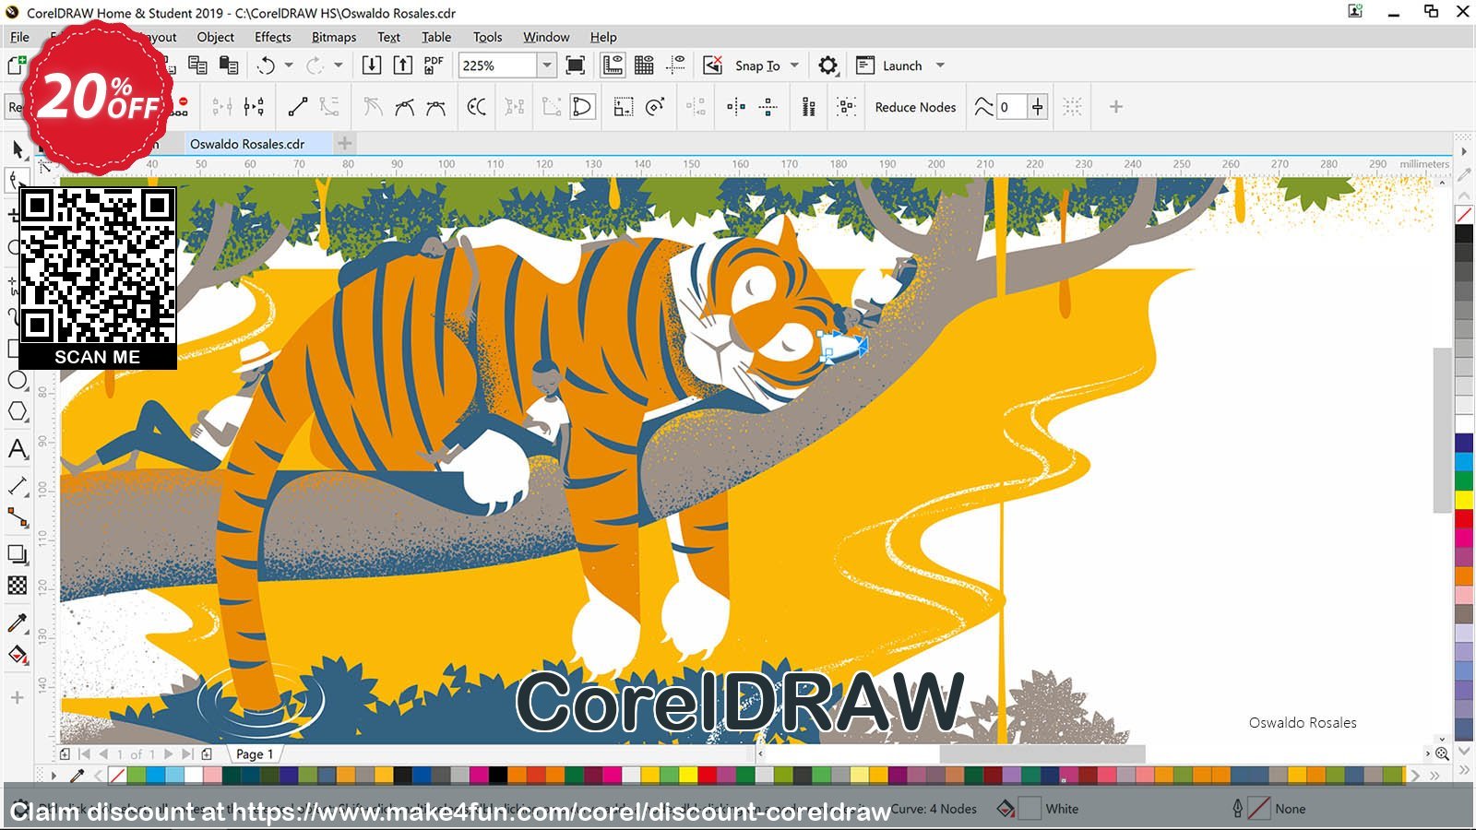This screenshot has height=830, width=1476.
Task: Click the Publish to PDF icon
Action: pyautogui.click(x=434, y=65)
